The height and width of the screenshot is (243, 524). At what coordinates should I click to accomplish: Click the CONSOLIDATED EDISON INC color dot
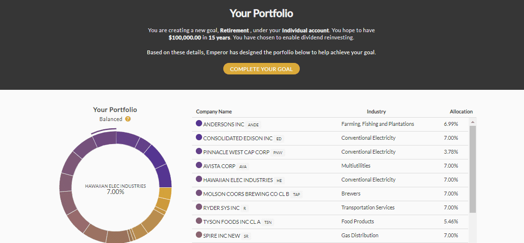point(199,137)
